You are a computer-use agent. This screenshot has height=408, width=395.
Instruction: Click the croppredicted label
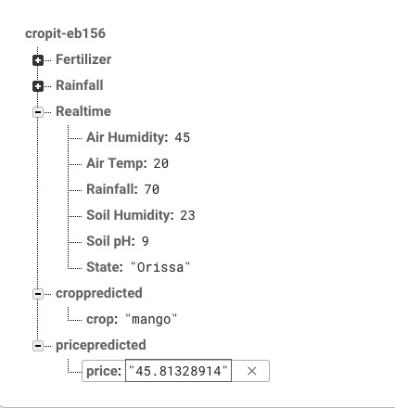click(99, 293)
